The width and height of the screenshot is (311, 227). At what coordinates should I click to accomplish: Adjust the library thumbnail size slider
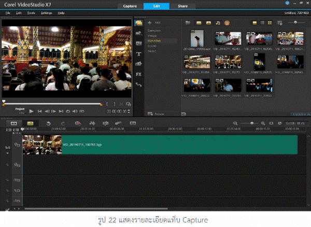295,22
